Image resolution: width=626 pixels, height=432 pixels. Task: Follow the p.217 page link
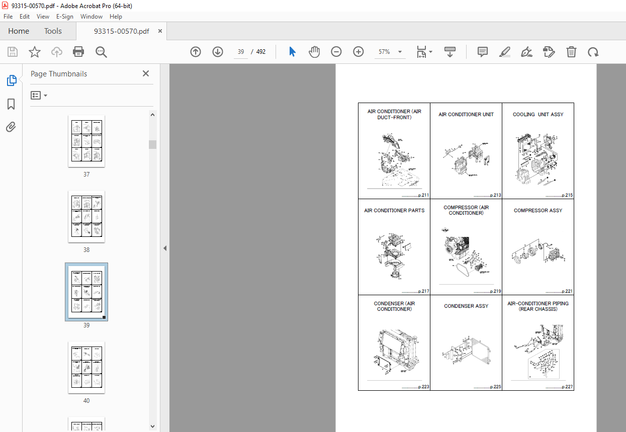415,291
